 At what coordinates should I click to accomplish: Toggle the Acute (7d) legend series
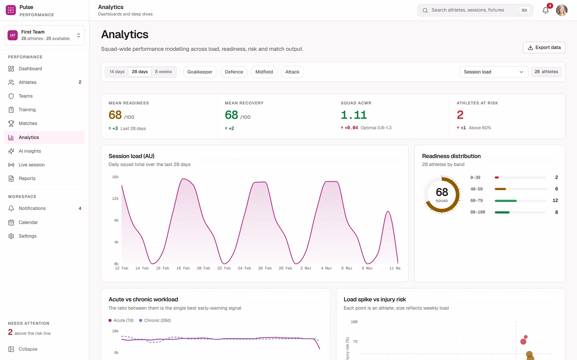pyautogui.click(x=121, y=320)
